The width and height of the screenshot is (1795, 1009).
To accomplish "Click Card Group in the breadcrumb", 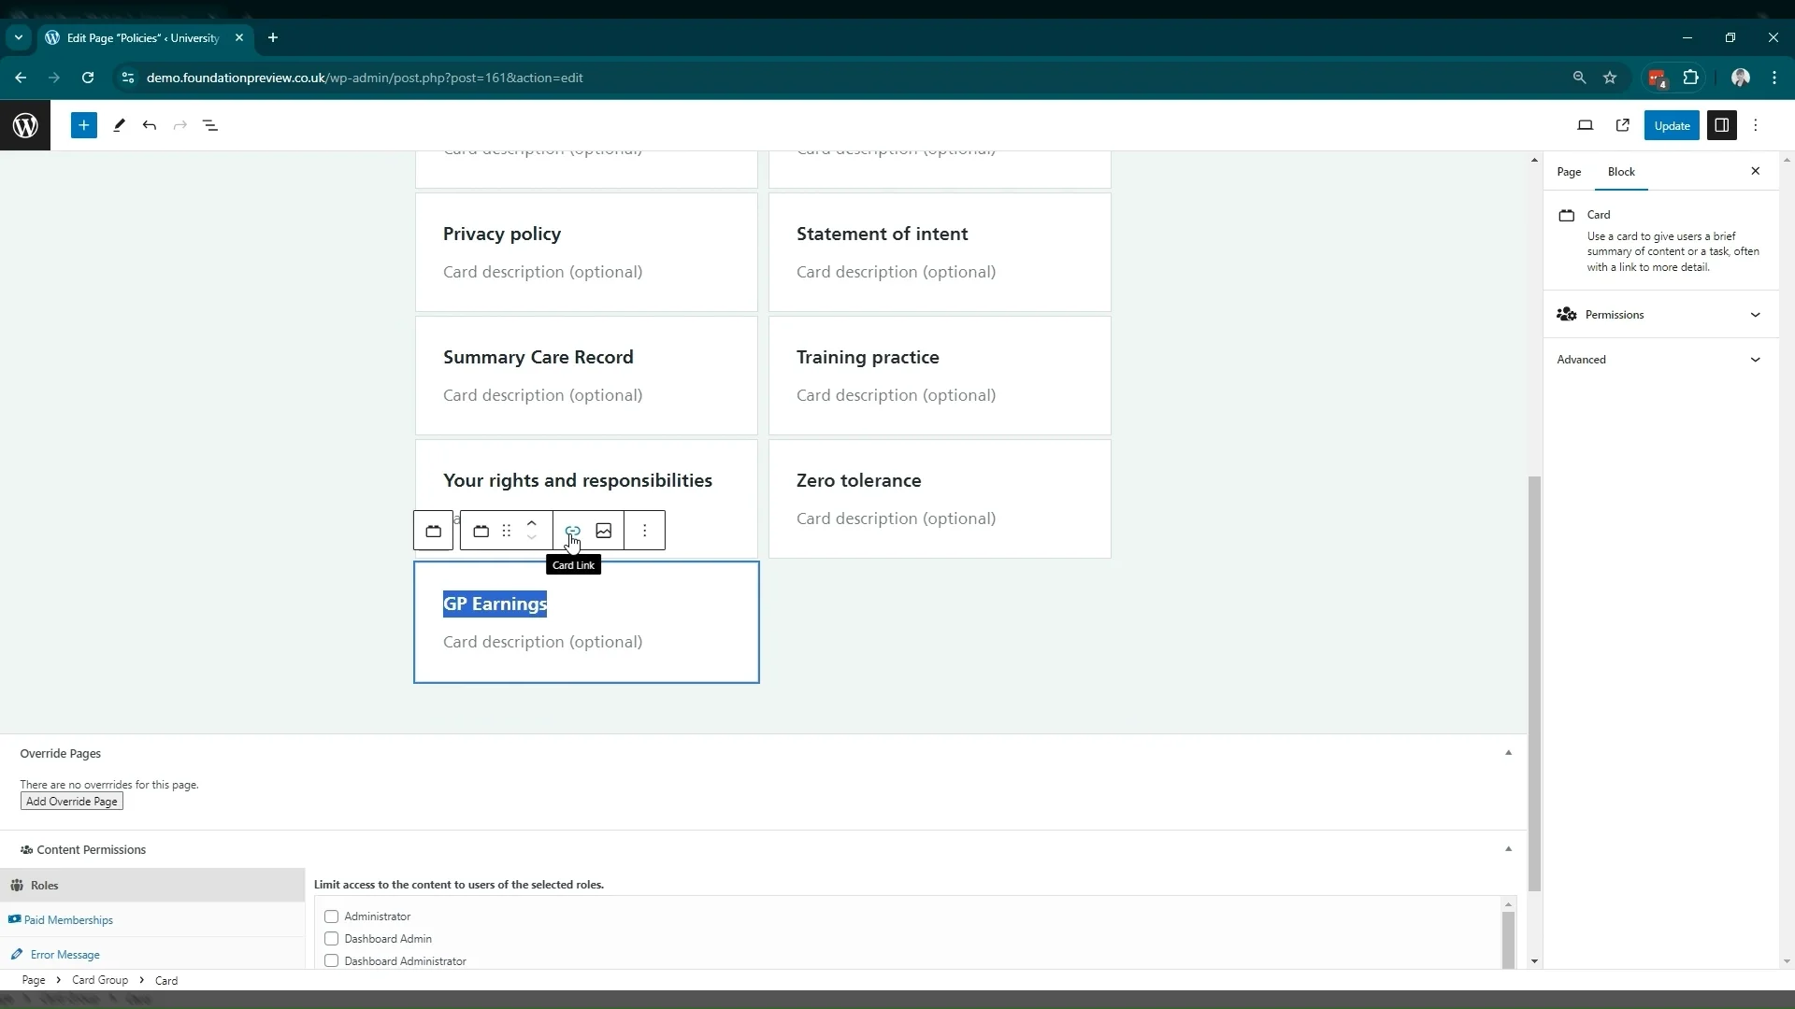I will click(100, 980).
